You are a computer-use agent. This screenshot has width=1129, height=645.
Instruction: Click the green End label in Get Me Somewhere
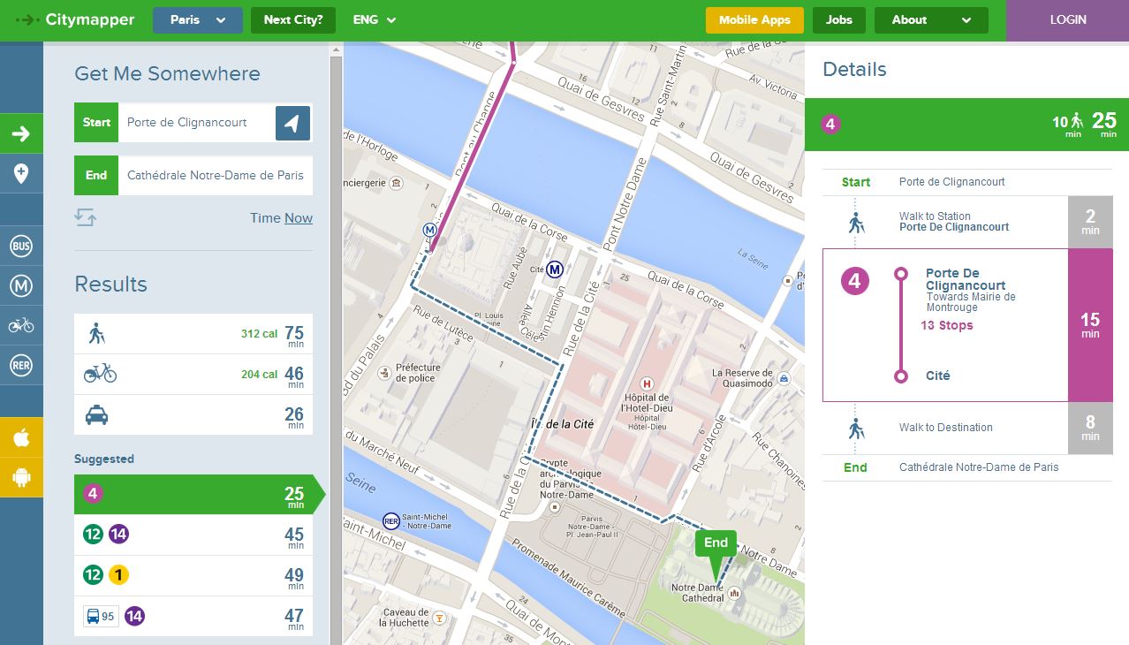pyautogui.click(x=96, y=175)
